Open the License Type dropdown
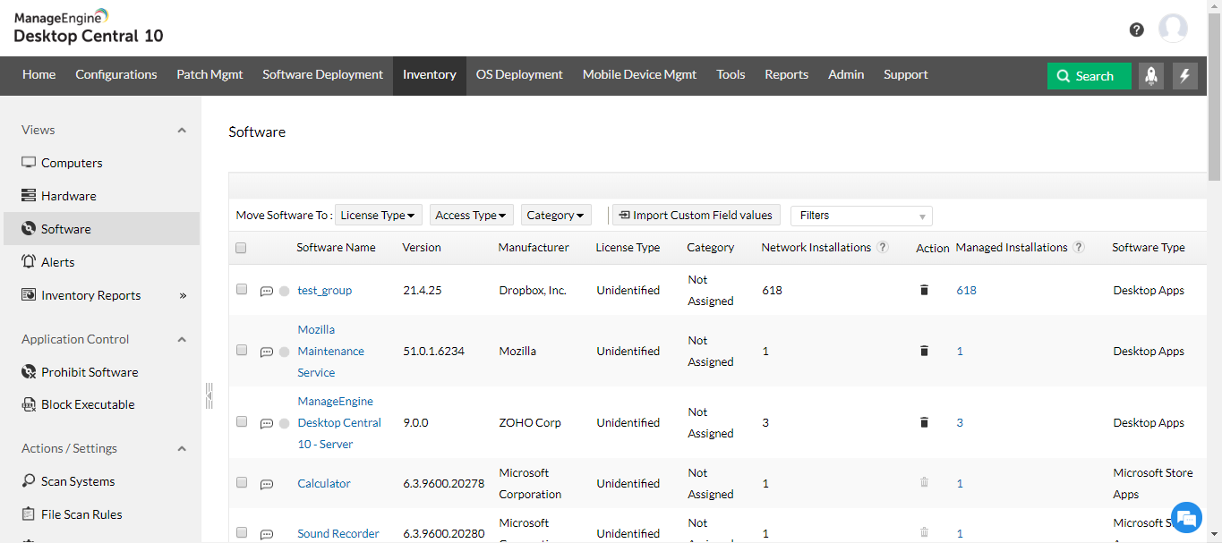The width and height of the screenshot is (1222, 543). click(x=378, y=216)
